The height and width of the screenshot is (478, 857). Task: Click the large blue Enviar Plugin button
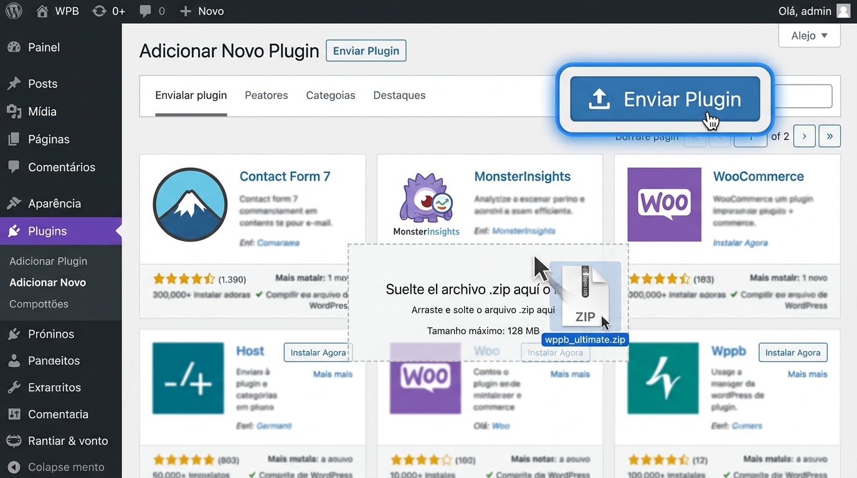[665, 99]
